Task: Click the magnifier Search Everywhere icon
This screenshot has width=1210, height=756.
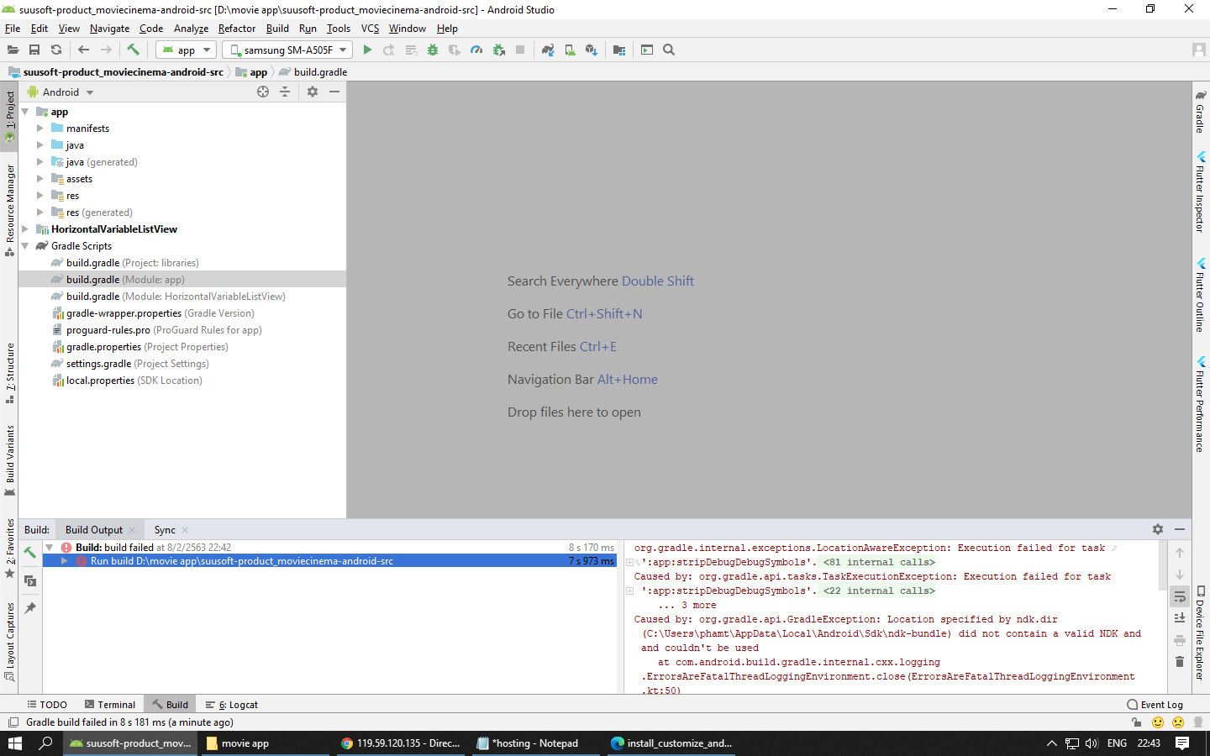Action: coord(669,50)
